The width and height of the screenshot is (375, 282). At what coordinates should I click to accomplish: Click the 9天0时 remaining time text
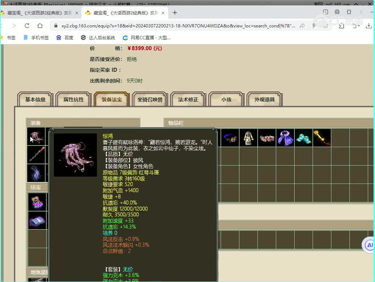(x=134, y=81)
